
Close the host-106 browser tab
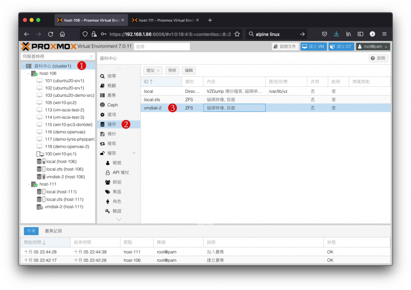click(123, 20)
